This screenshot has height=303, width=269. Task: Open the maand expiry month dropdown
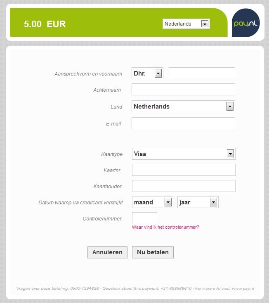point(153,202)
